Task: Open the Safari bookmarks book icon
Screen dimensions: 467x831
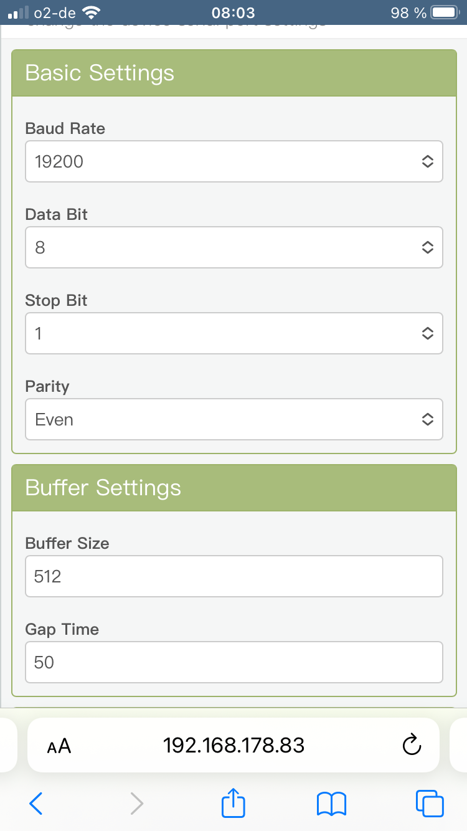Action: point(332,804)
